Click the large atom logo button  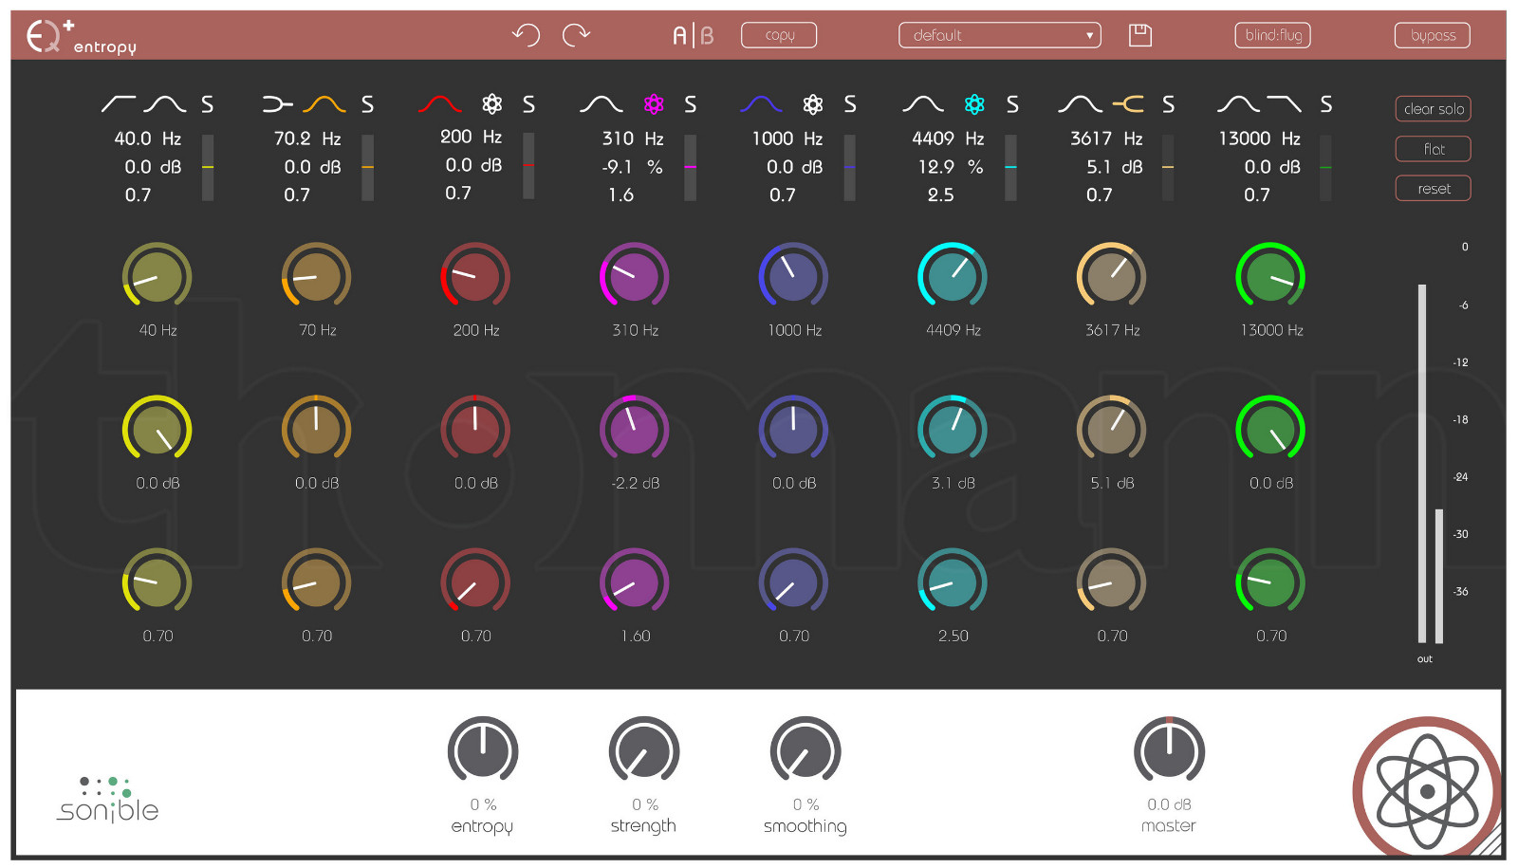pyautogui.click(x=1427, y=789)
